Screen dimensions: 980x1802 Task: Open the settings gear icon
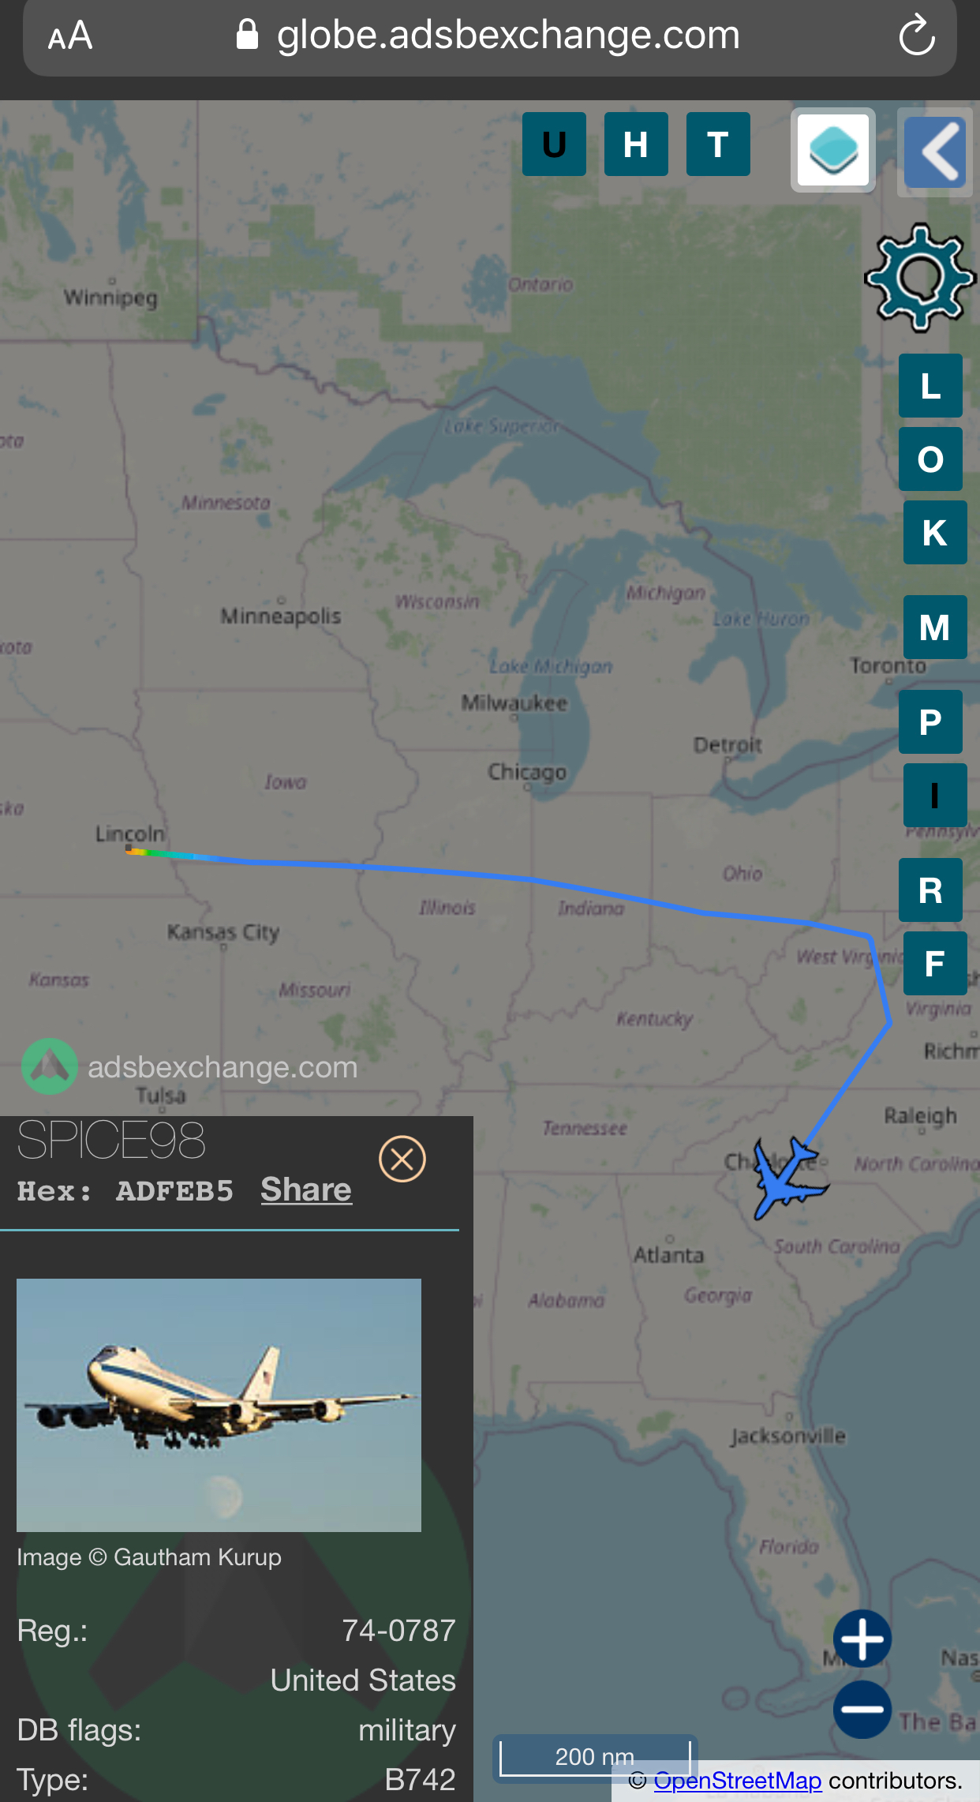point(920,277)
